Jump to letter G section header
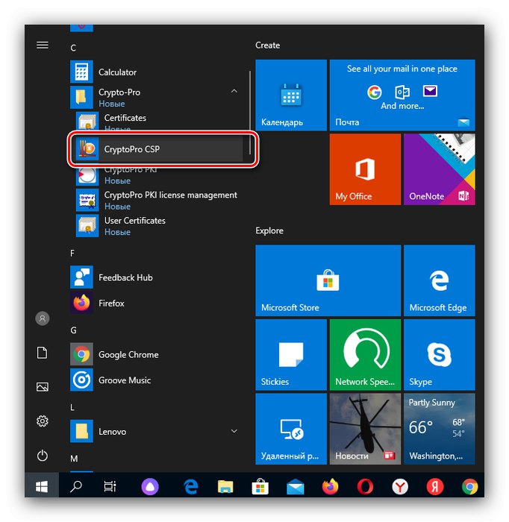The width and height of the screenshot is (509, 522). point(73,330)
